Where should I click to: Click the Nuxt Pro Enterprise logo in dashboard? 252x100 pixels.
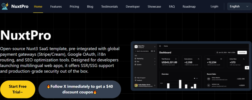click(x=136, y=47)
